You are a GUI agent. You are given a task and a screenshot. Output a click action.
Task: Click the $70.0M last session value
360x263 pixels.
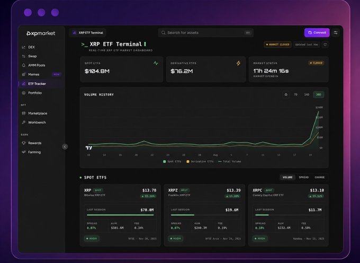pos(147,210)
